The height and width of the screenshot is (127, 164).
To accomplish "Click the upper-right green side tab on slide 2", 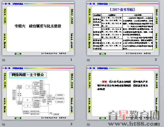I will coord(157,16).
